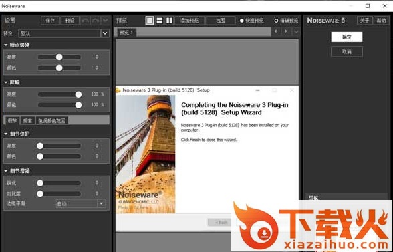Viewport: 393px width, 252px height.
Task: Collapse the 细节保护 detail protection section
Action: coord(6,134)
